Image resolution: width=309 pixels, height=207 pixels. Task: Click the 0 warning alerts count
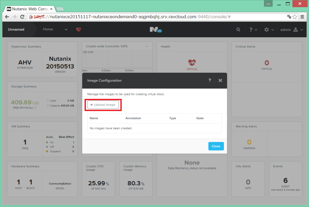pos(249,142)
